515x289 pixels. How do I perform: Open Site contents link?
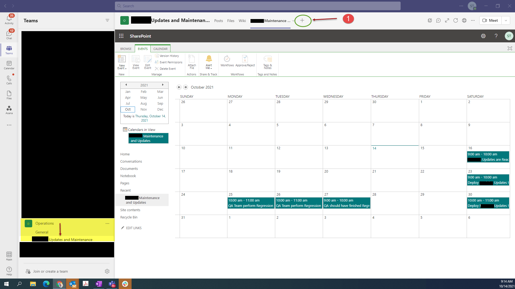coord(130,210)
